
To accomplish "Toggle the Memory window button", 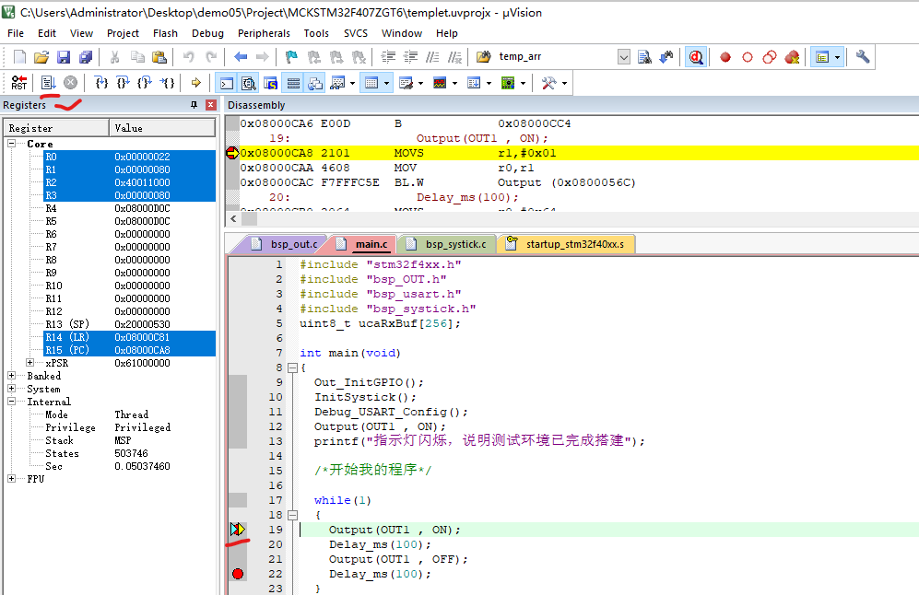I will [371, 83].
